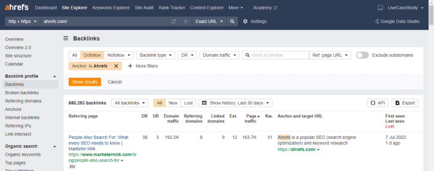Open the URL in new tab icon
Viewport: 434px width, 171px height.
[173, 21]
